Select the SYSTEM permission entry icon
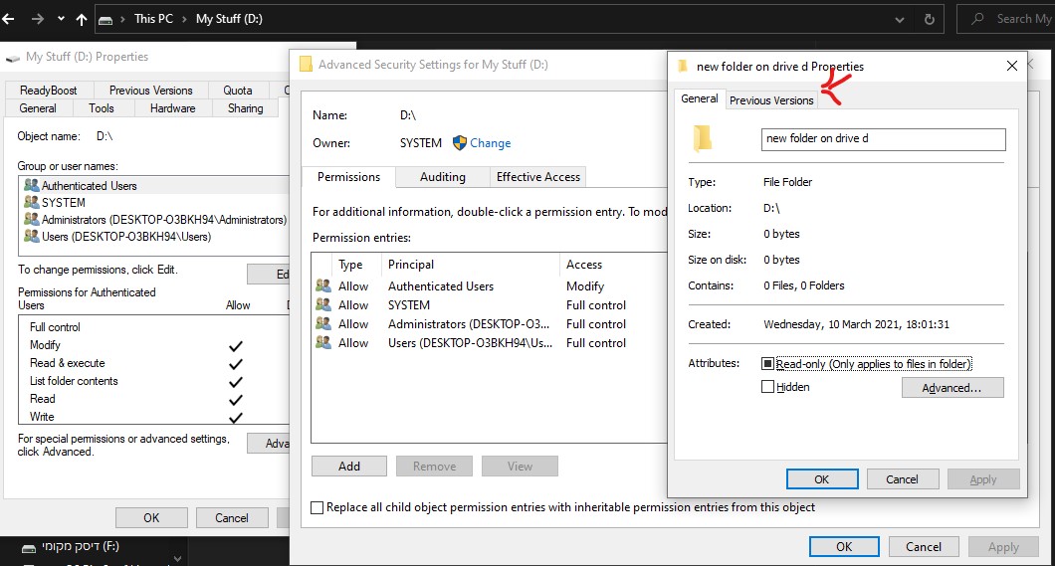The height and width of the screenshot is (566, 1055). pos(323,305)
